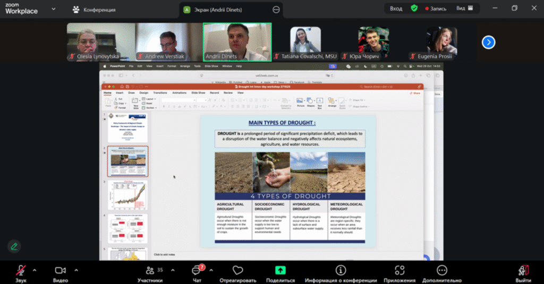The image size is (544, 284).
Task: Toggle recording with the Запись button
Action: (x=435, y=8)
